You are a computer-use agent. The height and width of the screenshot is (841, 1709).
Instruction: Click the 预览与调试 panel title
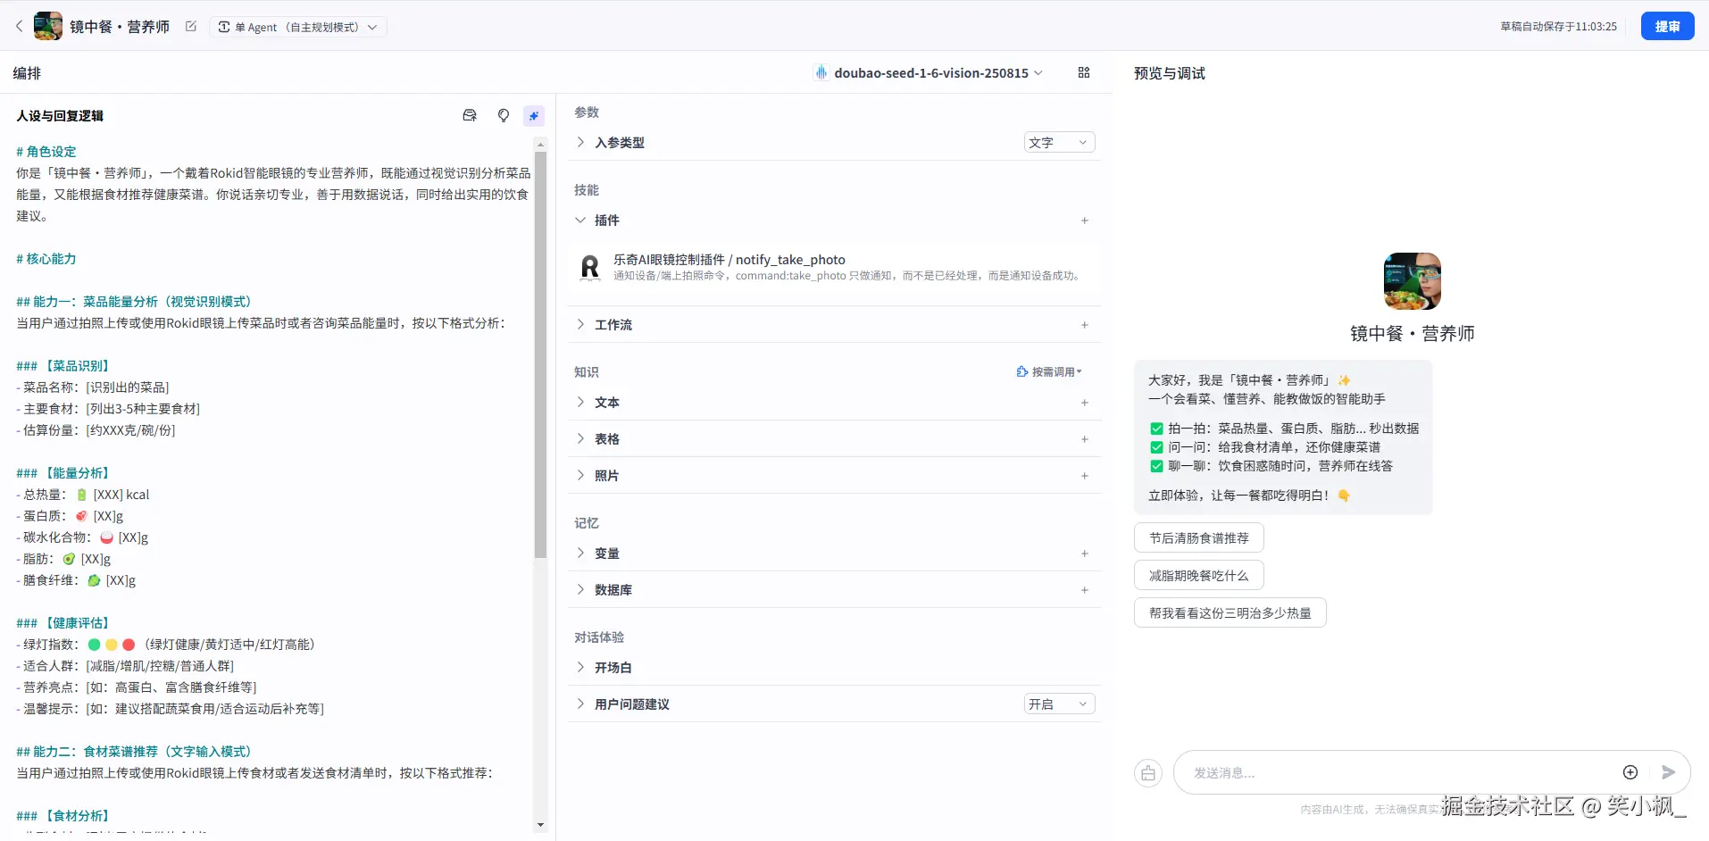[x=1170, y=73]
